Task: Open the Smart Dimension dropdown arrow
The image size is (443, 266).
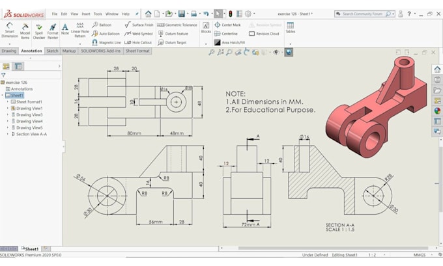Action: tap(9, 44)
